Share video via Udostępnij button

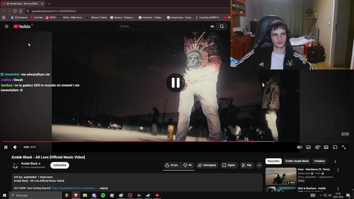tap(207, 165)
